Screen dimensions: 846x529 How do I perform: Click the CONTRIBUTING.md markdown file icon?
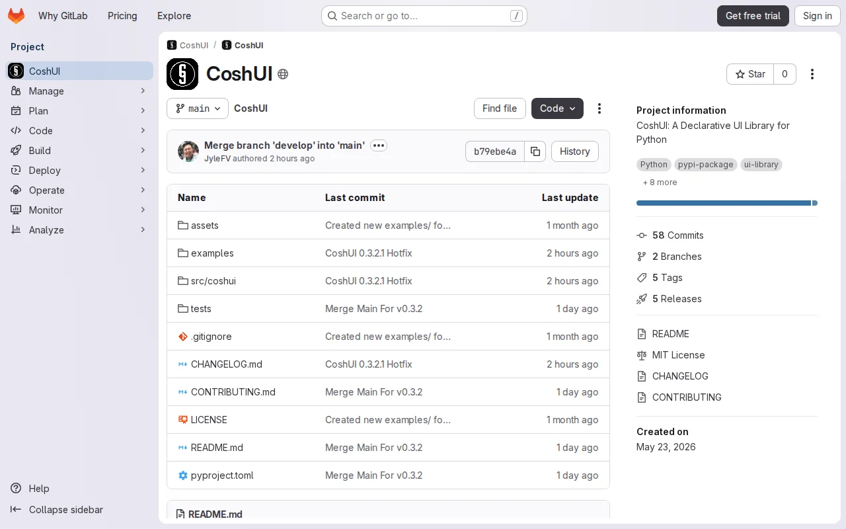tap(183, 392)
